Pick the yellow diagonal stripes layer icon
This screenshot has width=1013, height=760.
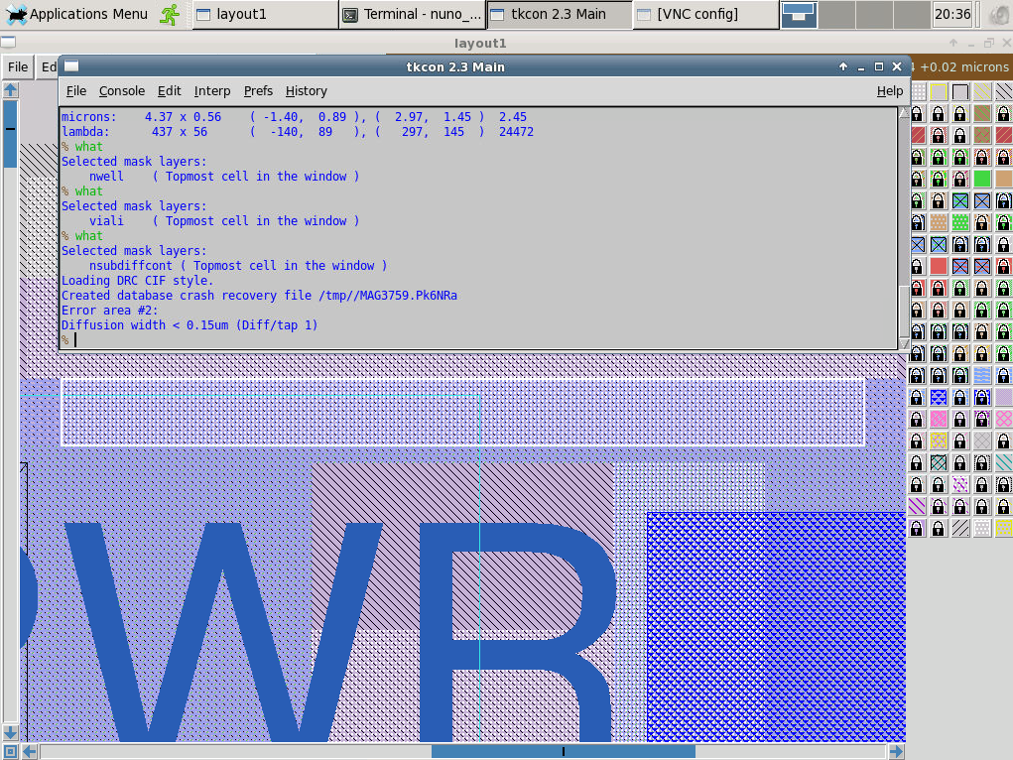click(x=982, y=91)
